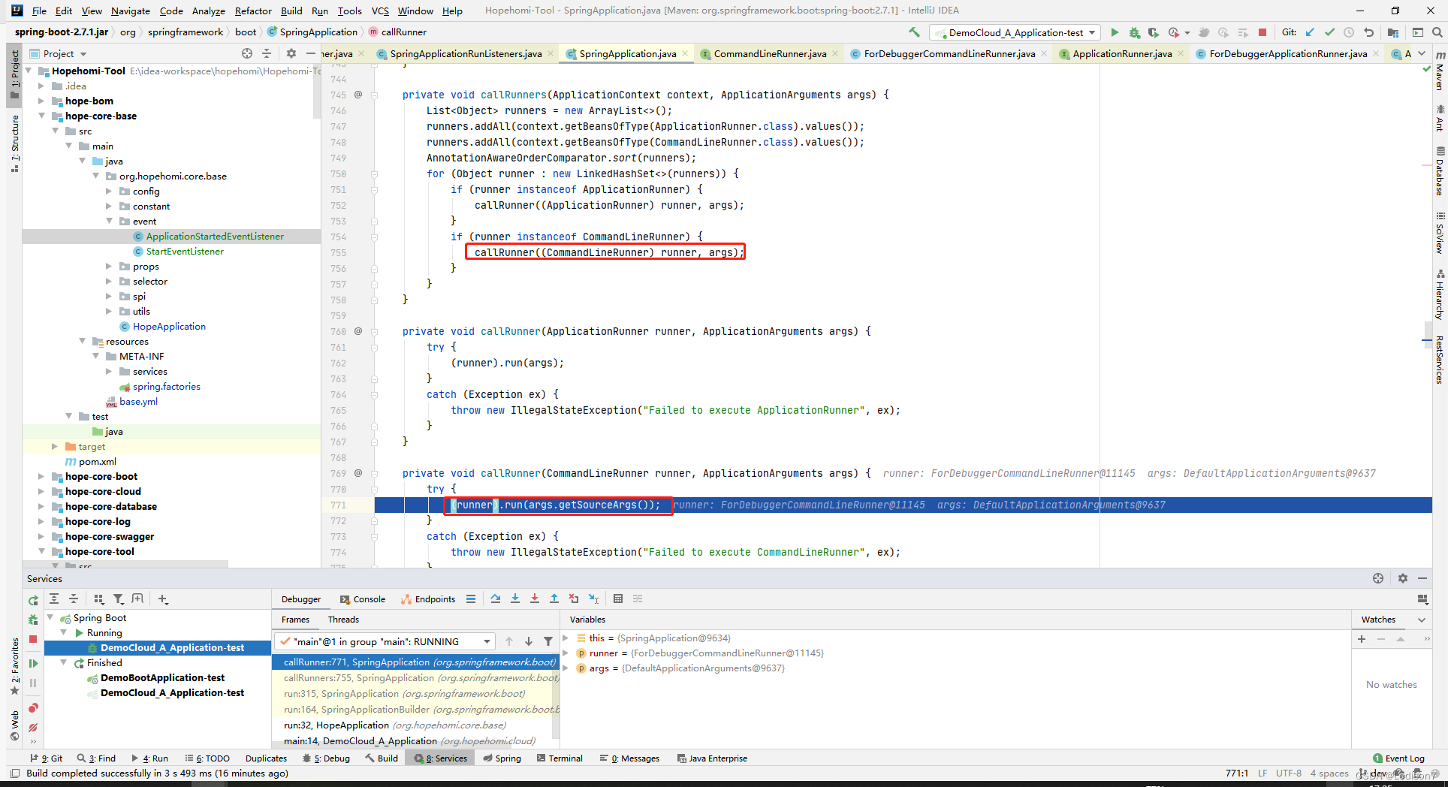This screenshot has width=1448, height=787.
Task: Open Maven side panel button
Action: coord(1440,71)
